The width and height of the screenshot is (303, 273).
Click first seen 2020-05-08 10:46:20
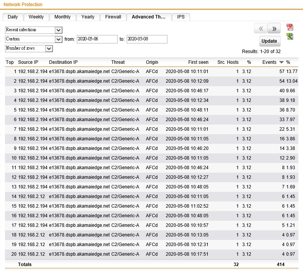pos(187,148)
